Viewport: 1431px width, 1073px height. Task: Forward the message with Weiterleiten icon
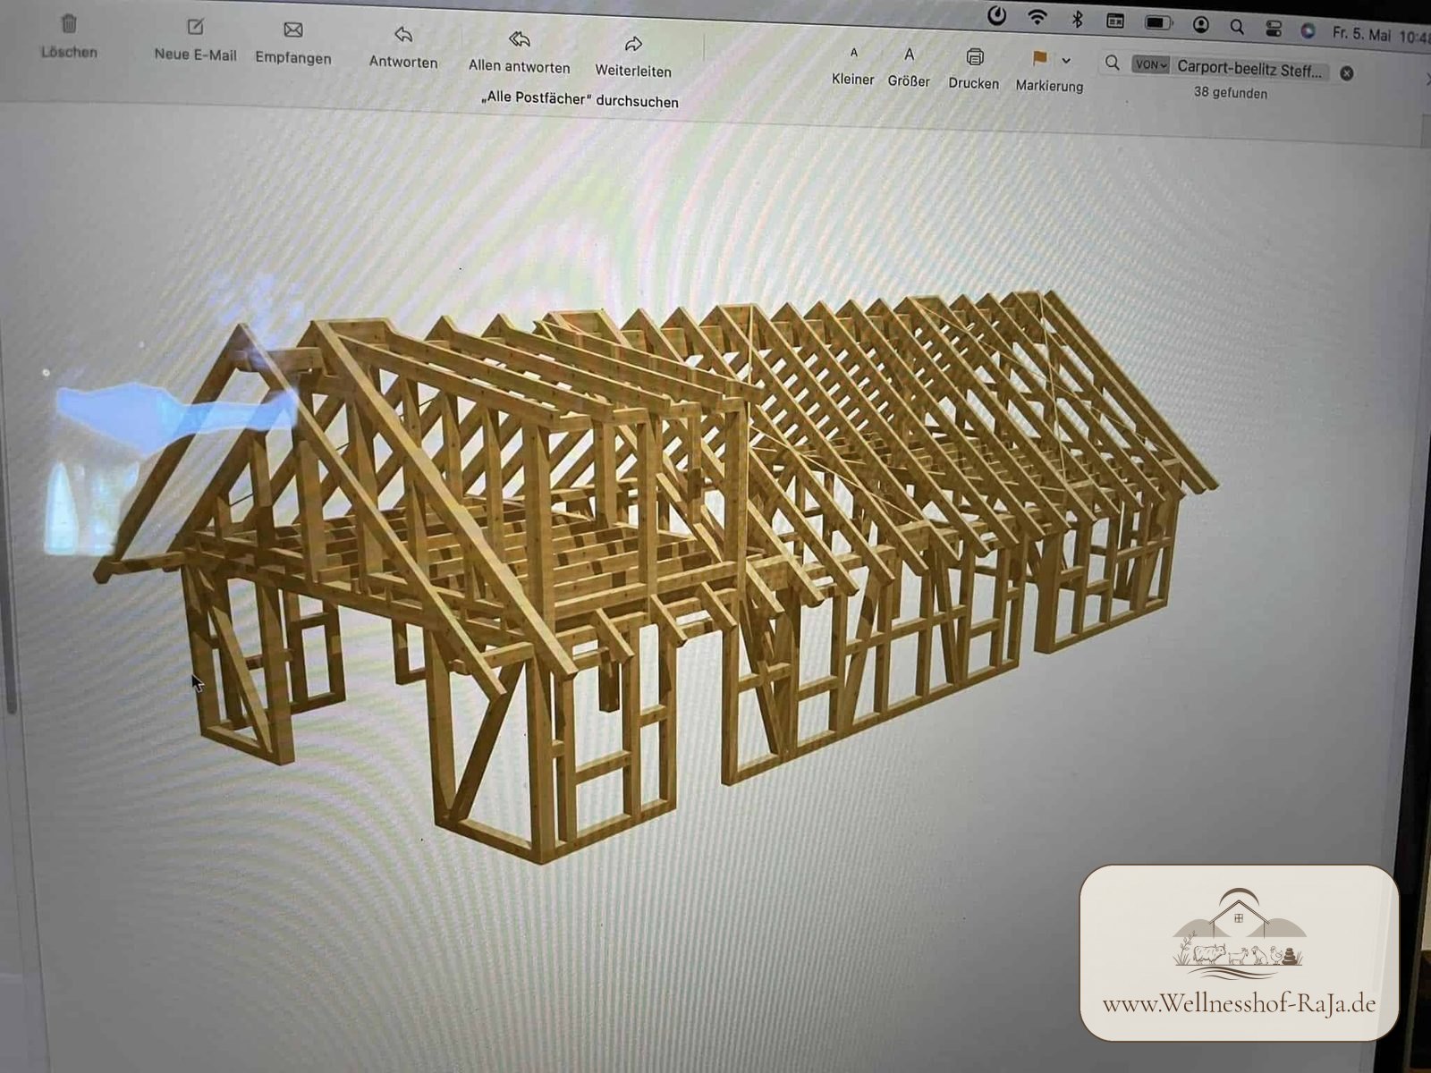pyautogui.click(x=633, y=44)
